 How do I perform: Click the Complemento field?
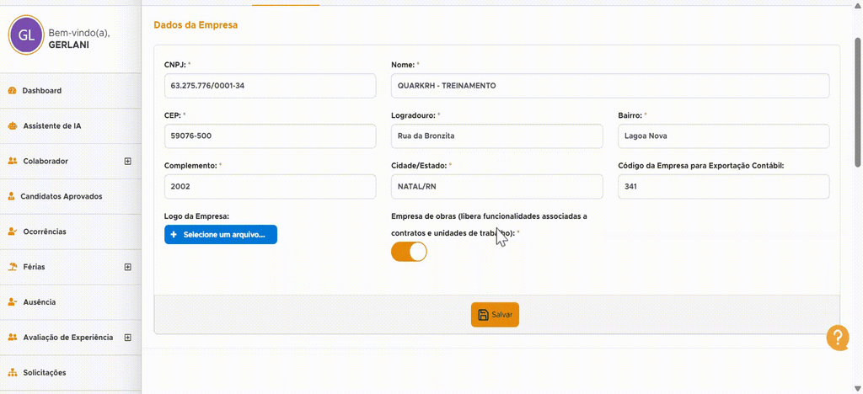[x=271, y=187]
